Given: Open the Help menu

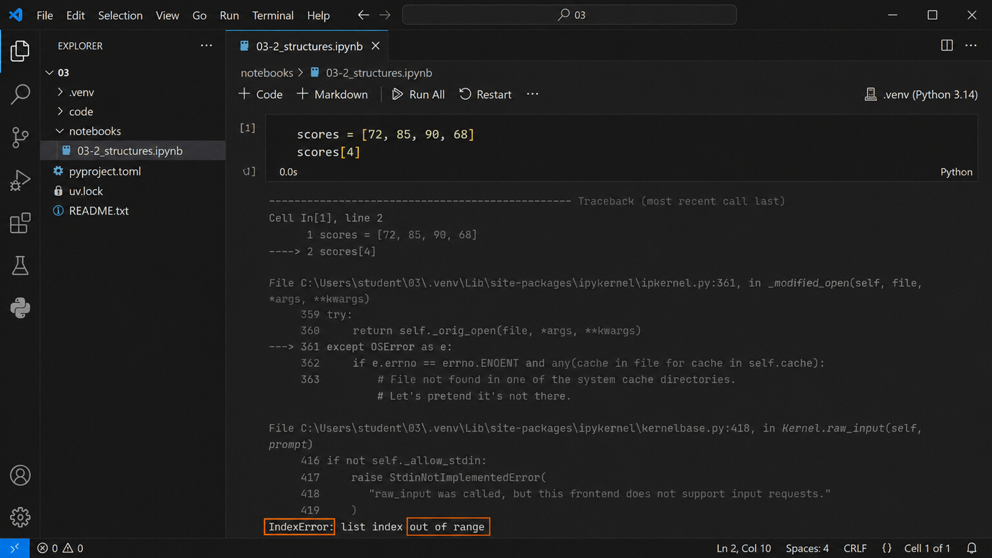Looking at the screenshot, I should (x=319, y=15).
